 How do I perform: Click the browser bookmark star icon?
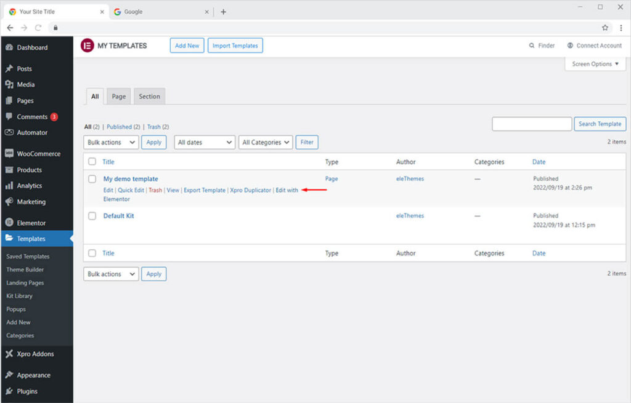tap(605, 28)
